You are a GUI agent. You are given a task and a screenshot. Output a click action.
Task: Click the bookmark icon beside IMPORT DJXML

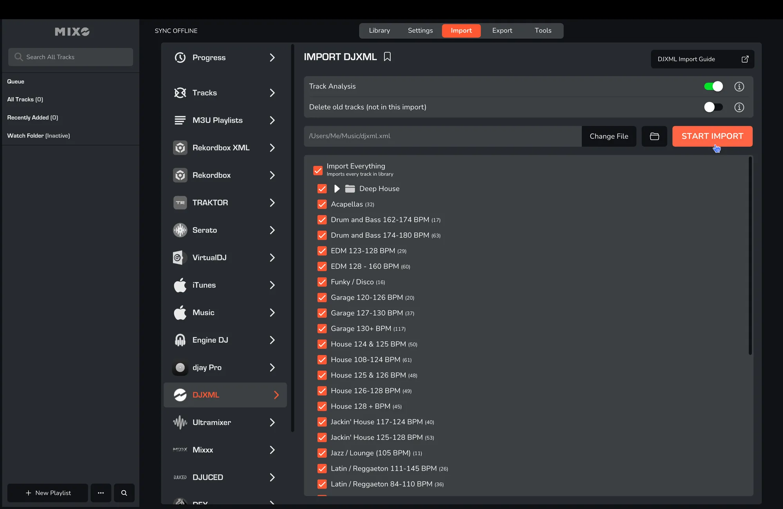coord(387,57)
